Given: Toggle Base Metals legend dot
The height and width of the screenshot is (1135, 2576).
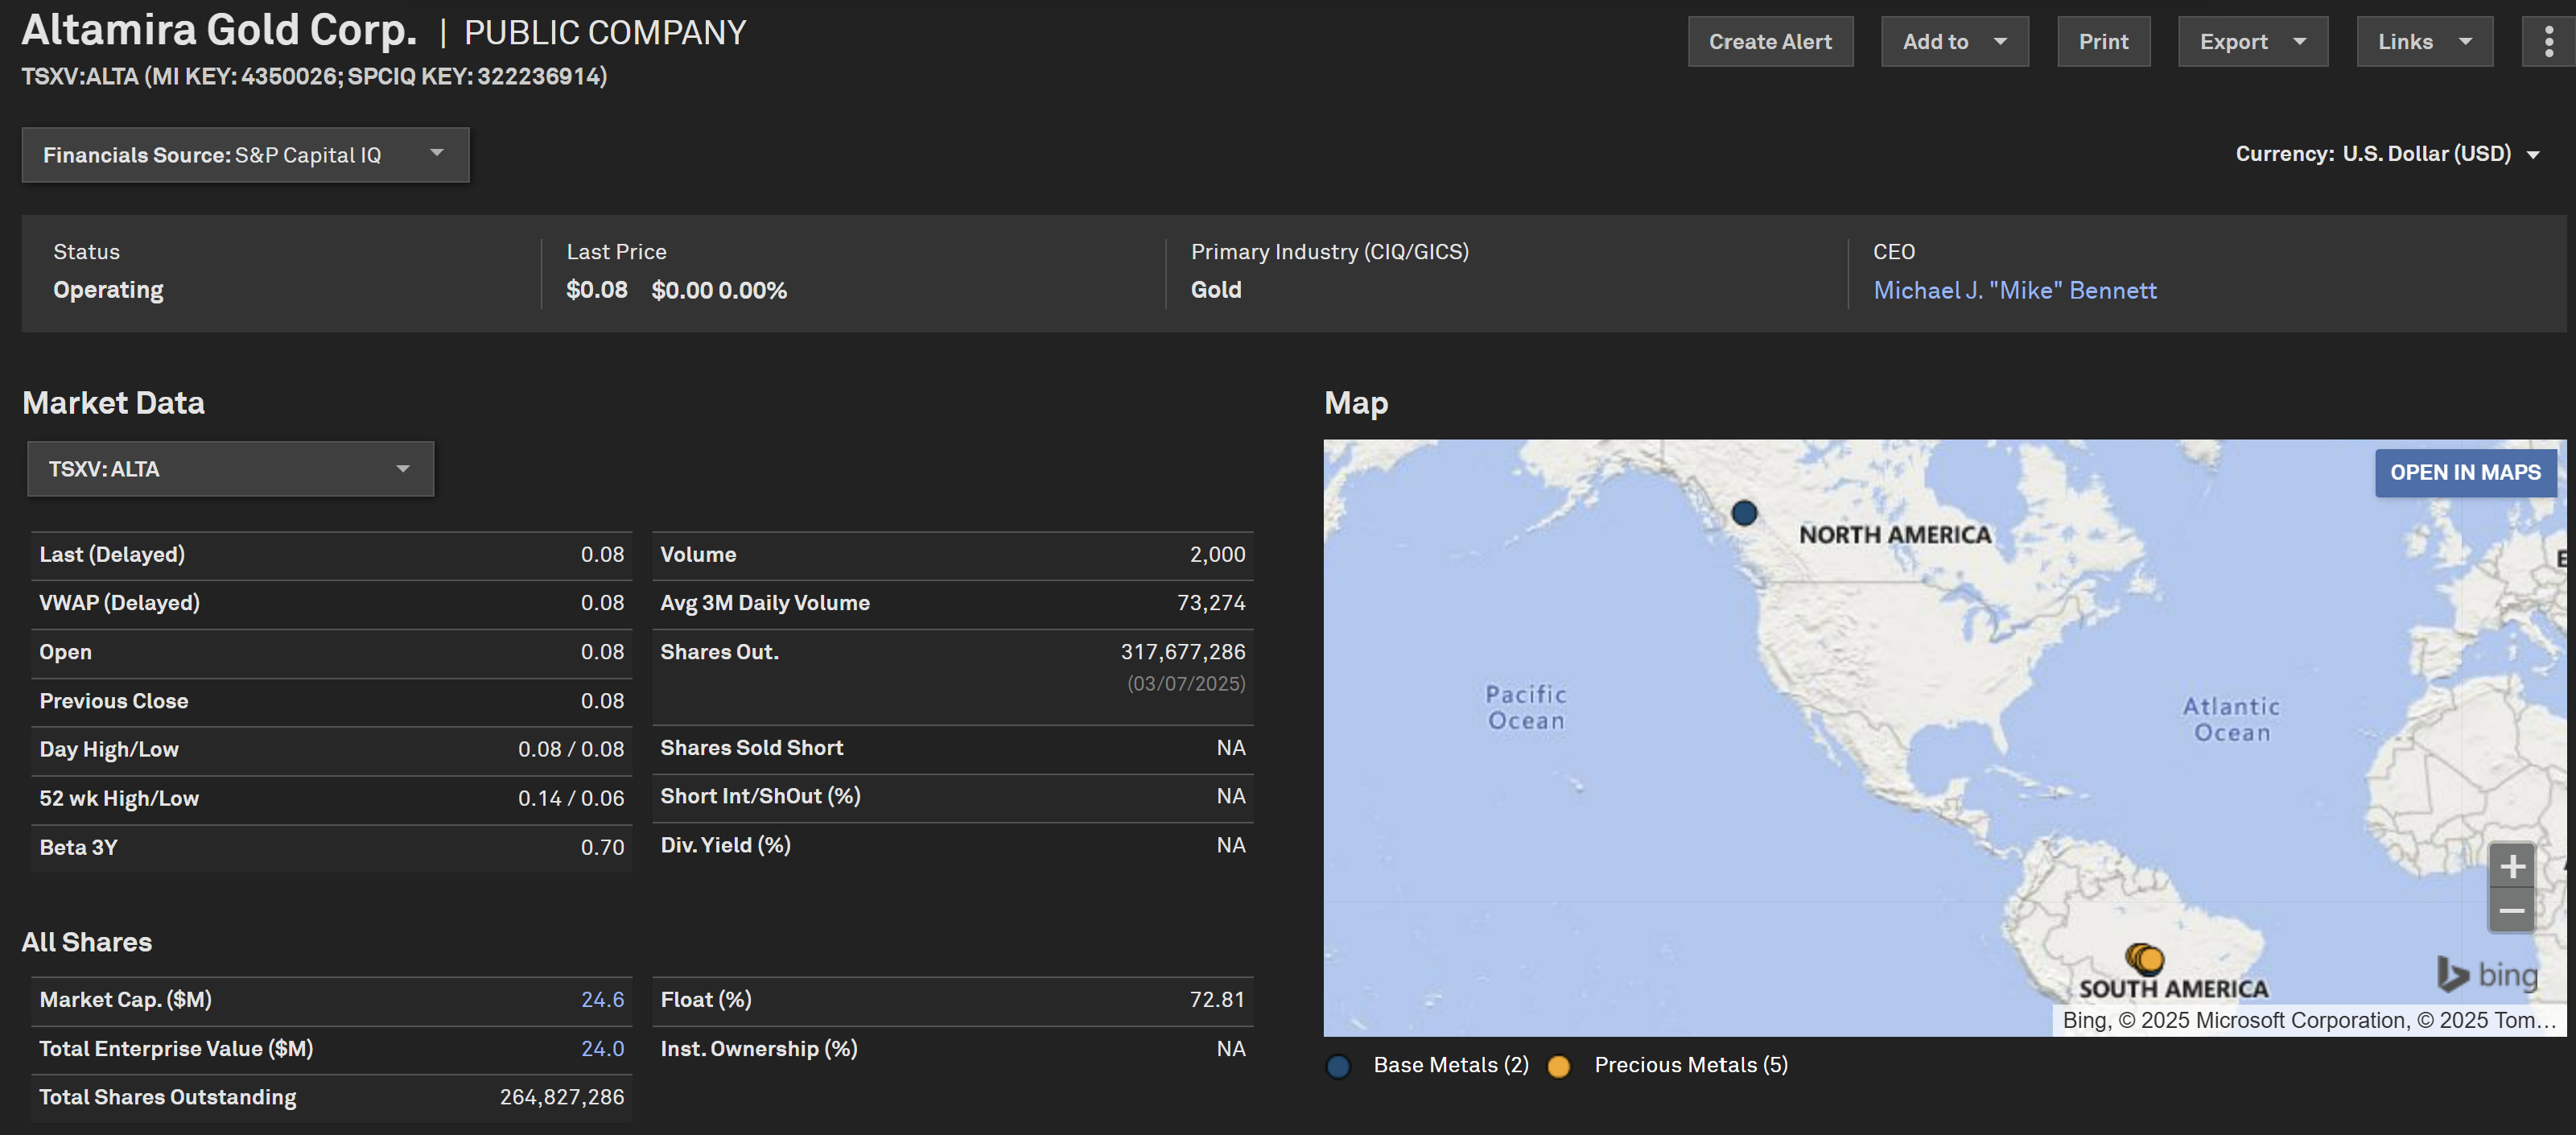Looking at the screenshot, I should pyautogui.click(x=1338, y=1066).
